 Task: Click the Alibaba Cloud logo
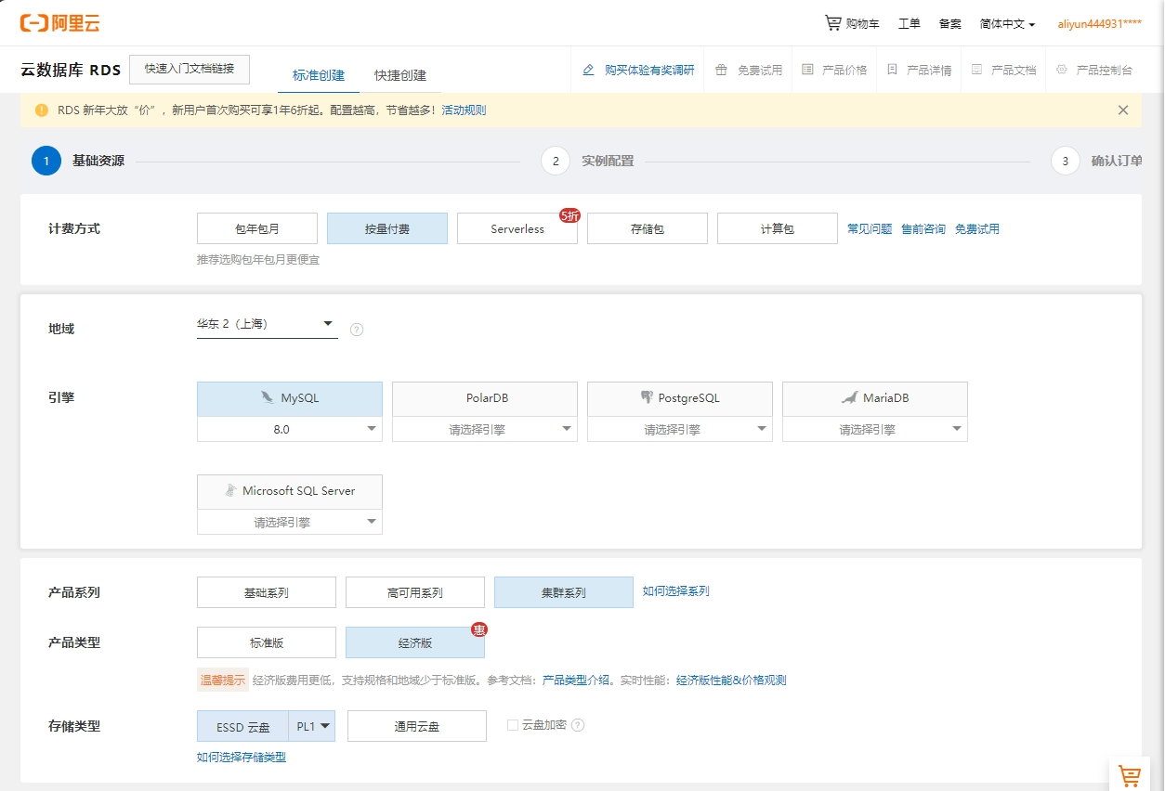pyautogui.click(x=60, y=23)
